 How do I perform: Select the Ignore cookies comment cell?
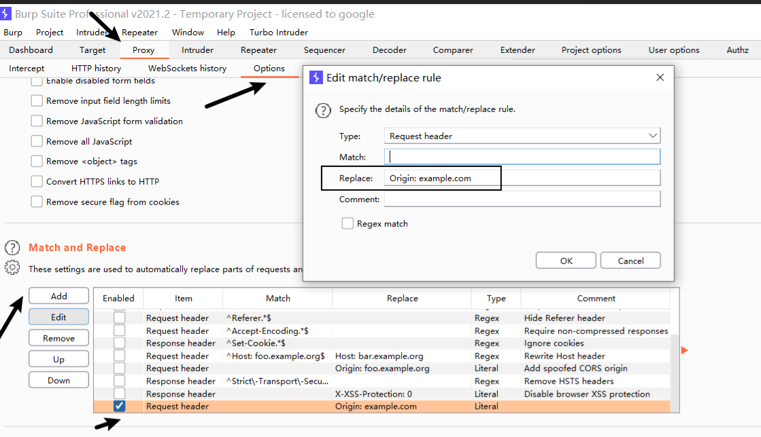(596, 343)
